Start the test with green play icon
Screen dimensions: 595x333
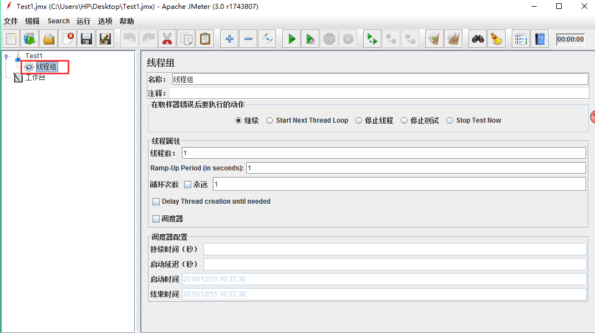(292, 39)
